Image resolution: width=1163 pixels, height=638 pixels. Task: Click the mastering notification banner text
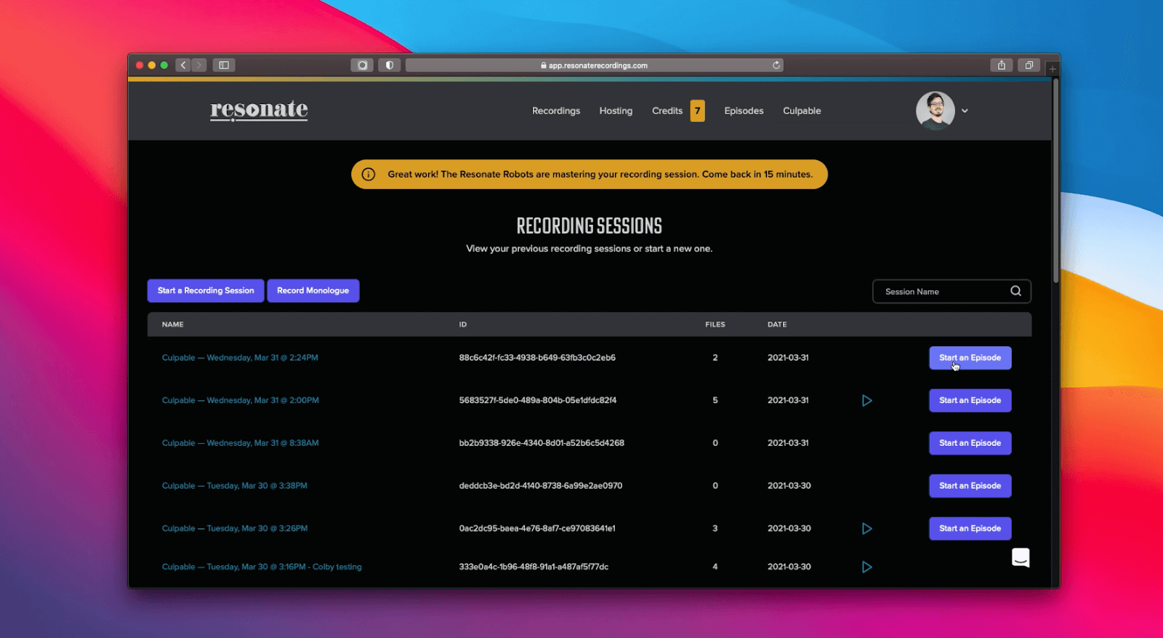[600, 174]
